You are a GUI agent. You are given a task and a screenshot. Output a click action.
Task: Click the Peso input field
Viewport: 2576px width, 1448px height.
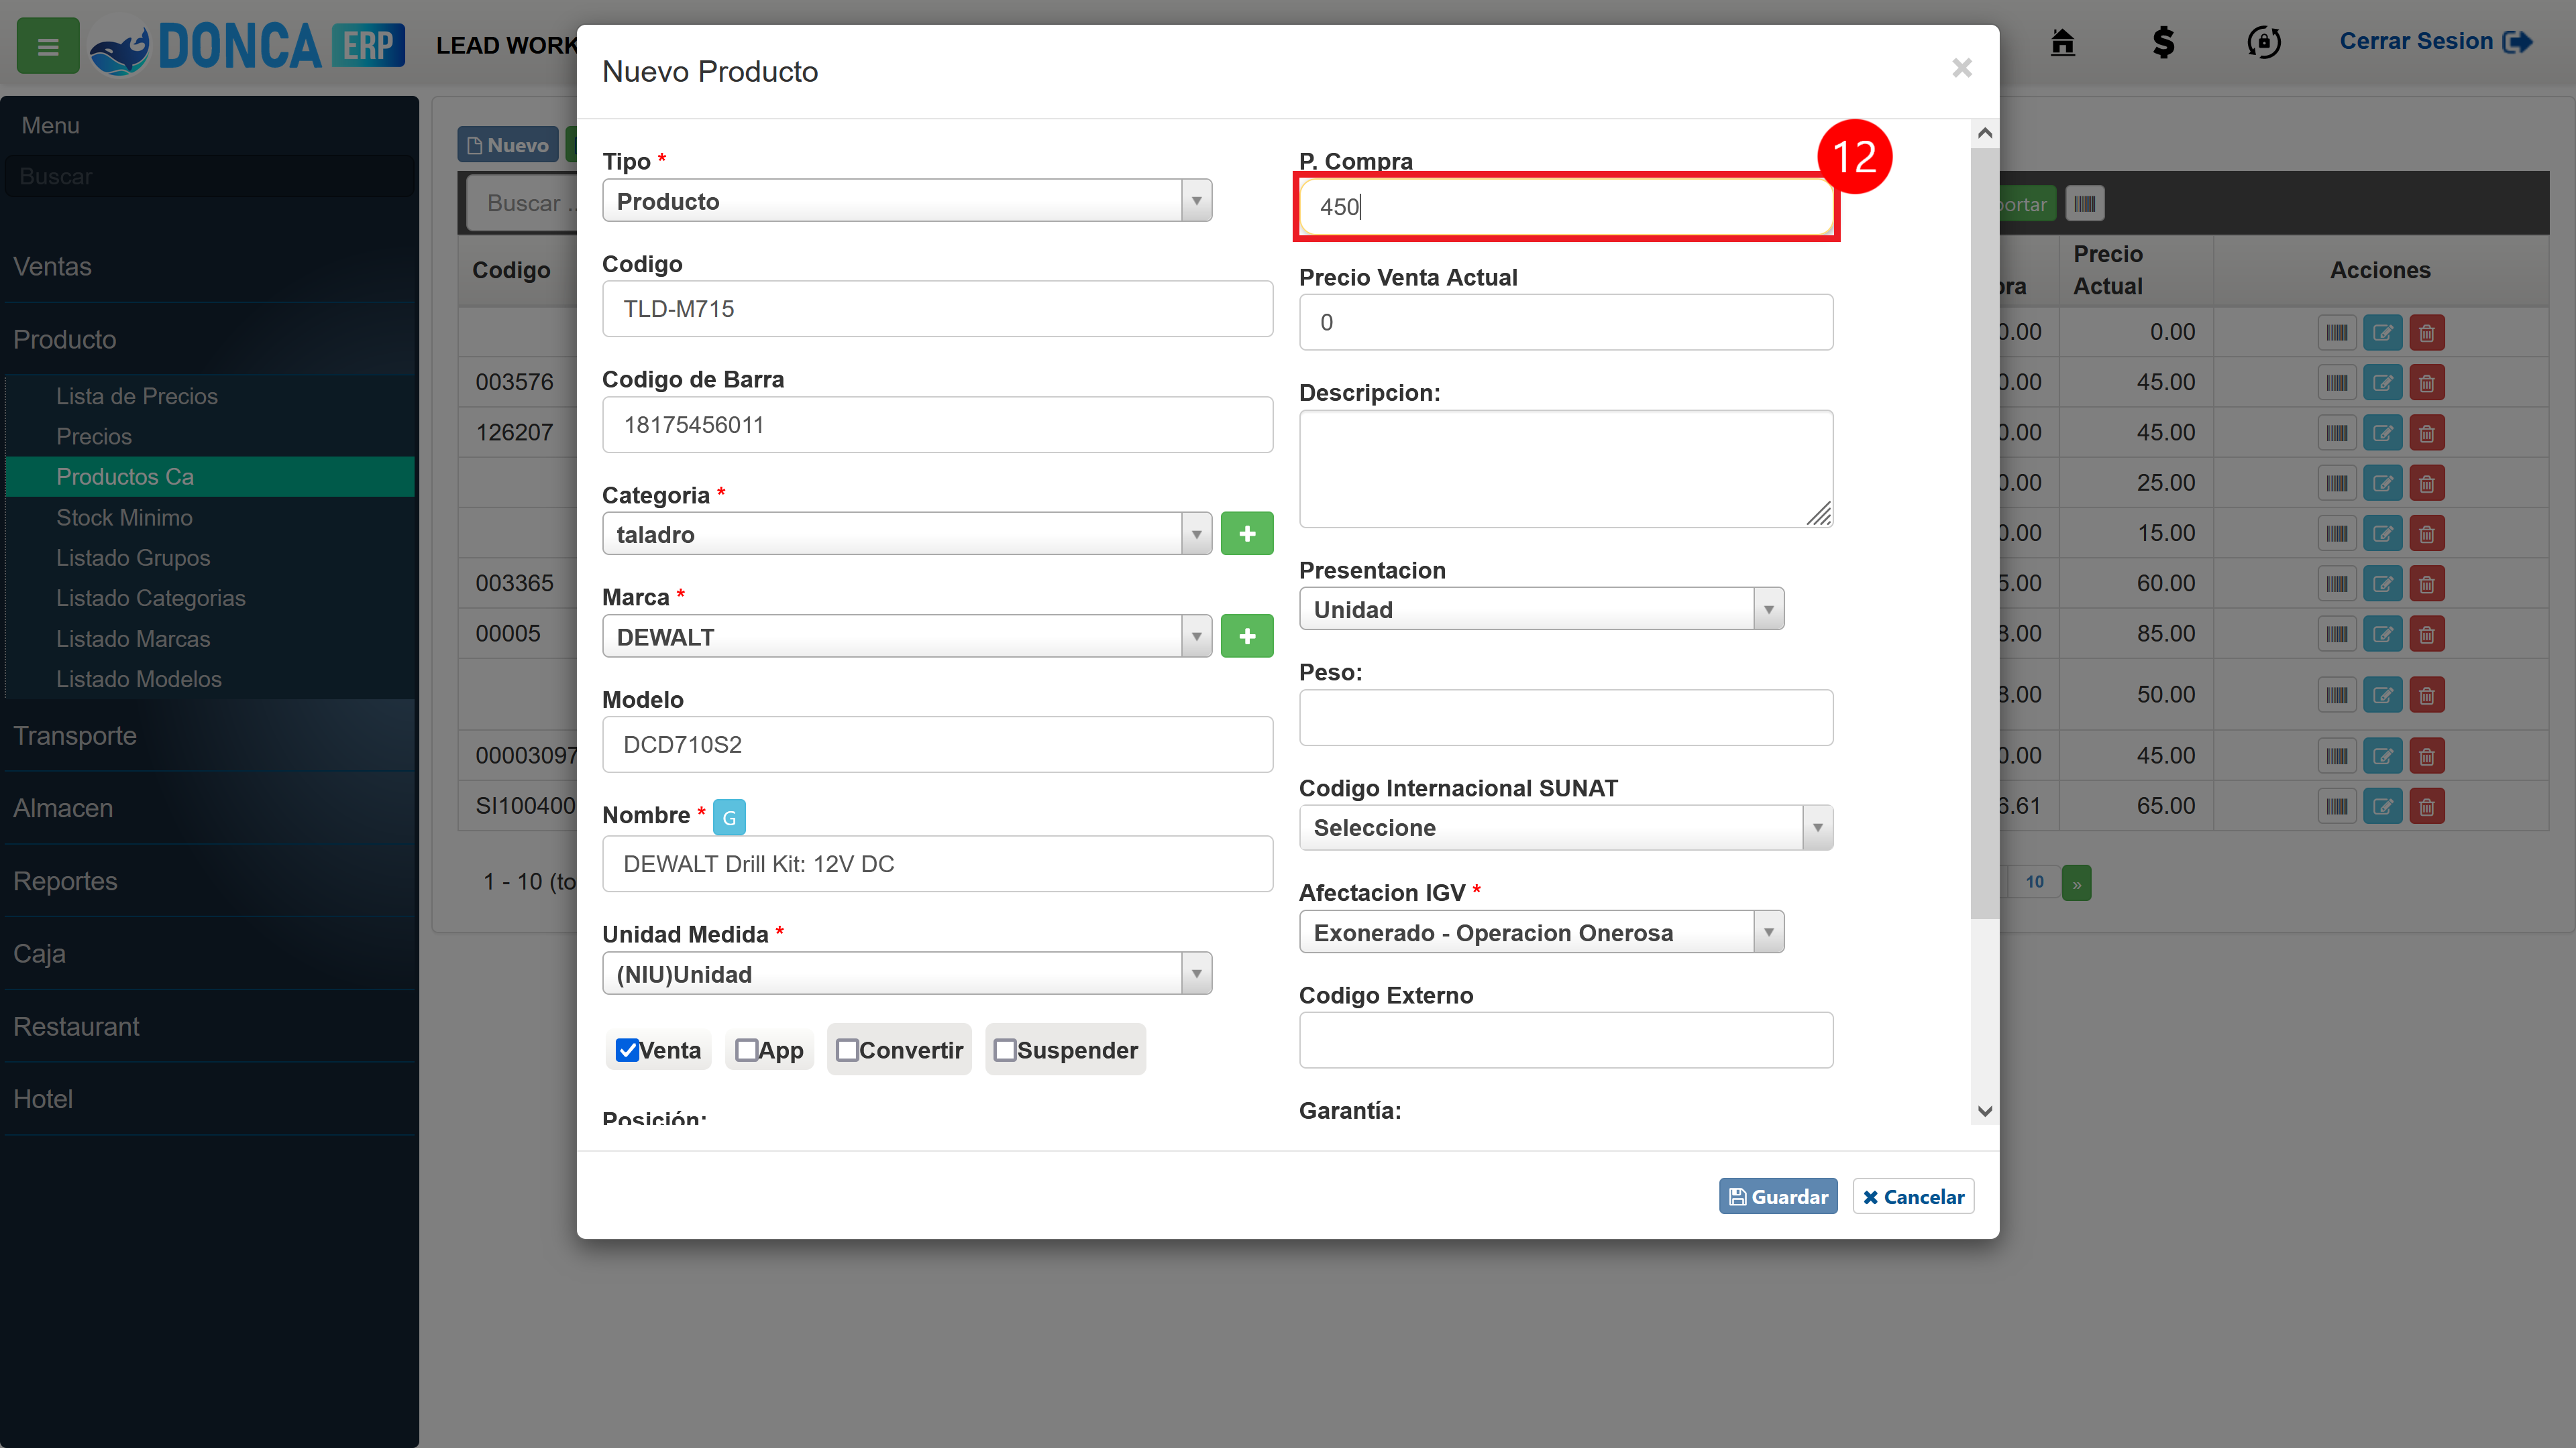(x=1566, y=717)
